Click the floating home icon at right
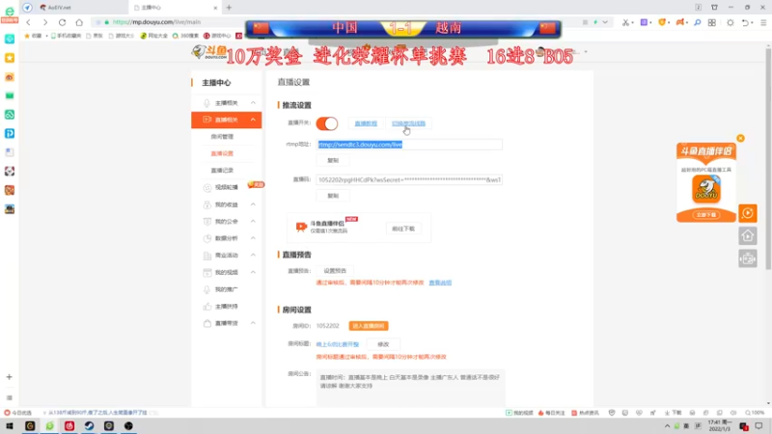Viewport: 772px width, 434px height. [x=747, y=236]
